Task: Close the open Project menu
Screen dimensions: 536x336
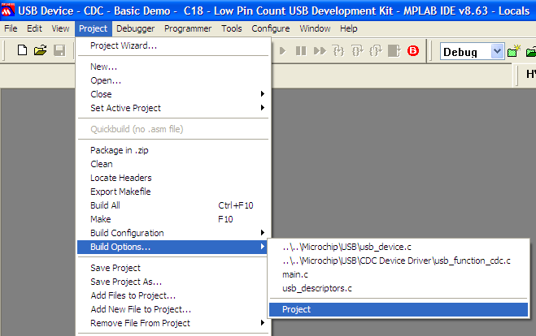Action: coord(93,28)
